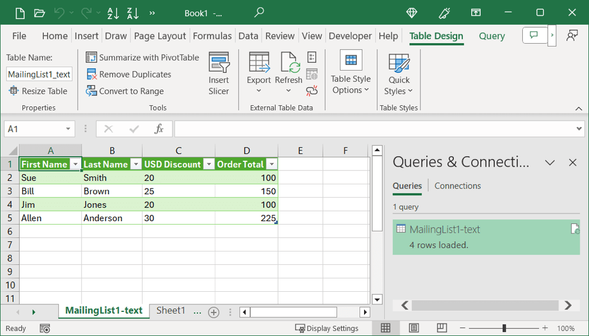The height and width of the screenshot is (336, 589).
Task: Expand the Table Style Options dropdown
Action: [350, 90]
